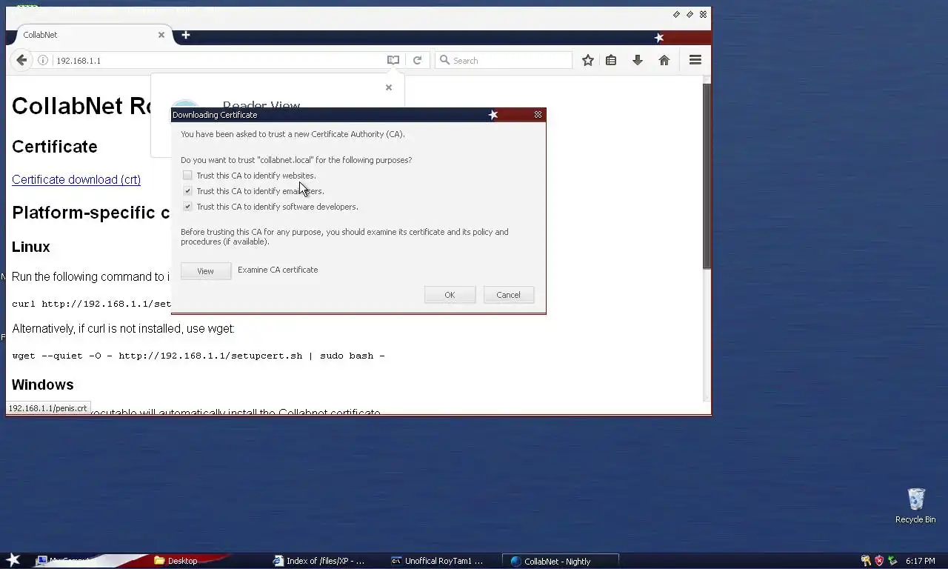The image size is (948, 569).
Task: Click the wget --quiet command line text
Action: point(198,356)
